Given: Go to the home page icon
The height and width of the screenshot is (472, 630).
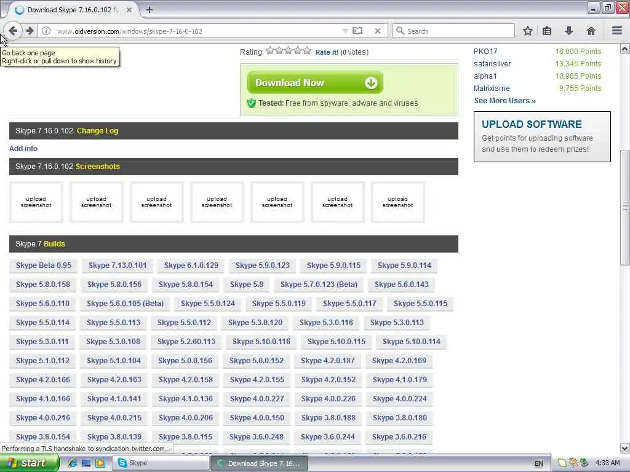Looking at the screenshot, I should (591, 31).
